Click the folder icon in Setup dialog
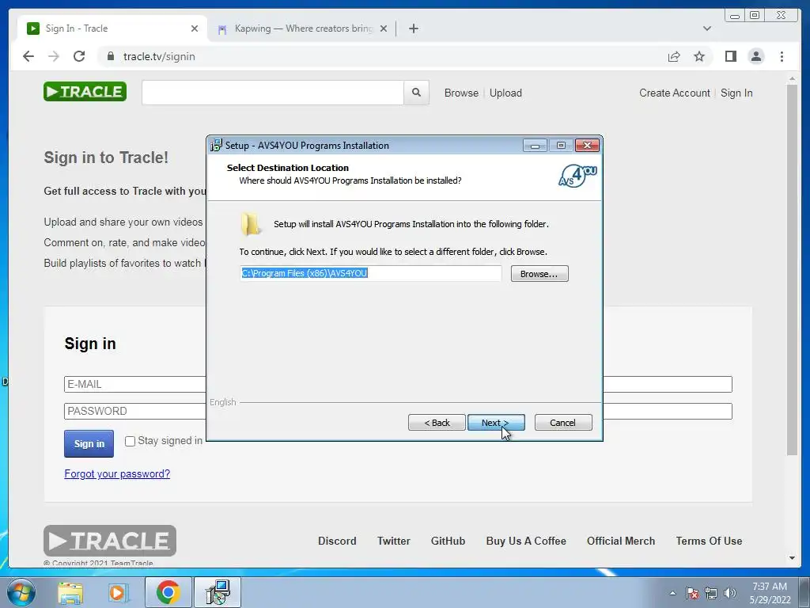 click(x=251, y=224)
